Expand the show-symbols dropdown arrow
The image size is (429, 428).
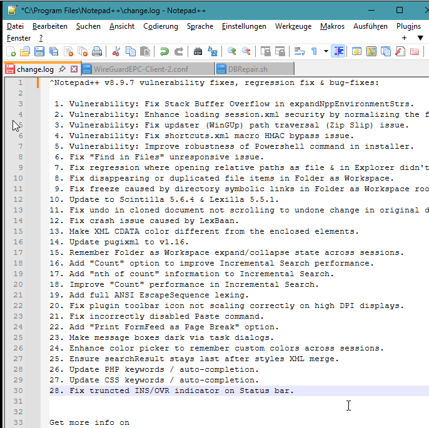[326, 51]
